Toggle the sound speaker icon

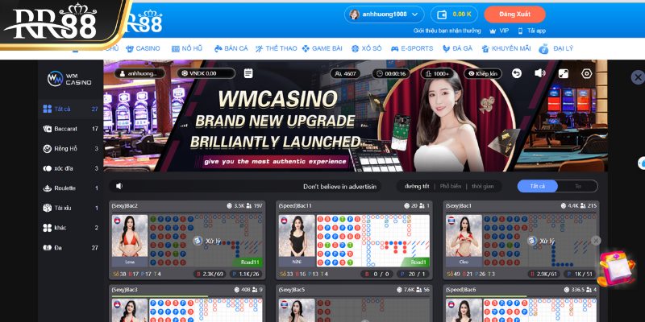[539, 73]
